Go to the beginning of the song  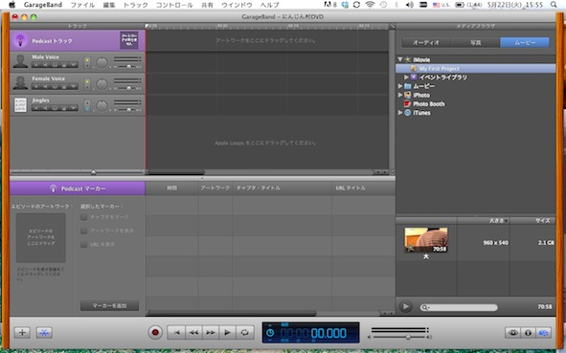(x=176, y=333)
